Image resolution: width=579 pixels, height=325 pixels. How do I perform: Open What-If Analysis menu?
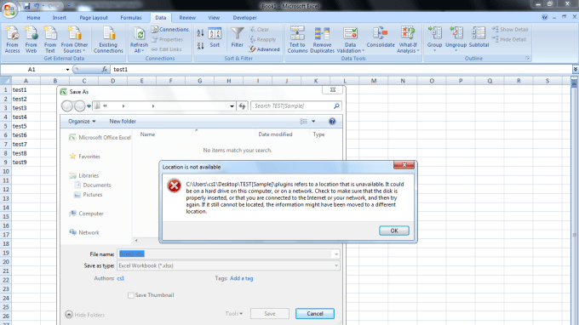click(408, 39)
